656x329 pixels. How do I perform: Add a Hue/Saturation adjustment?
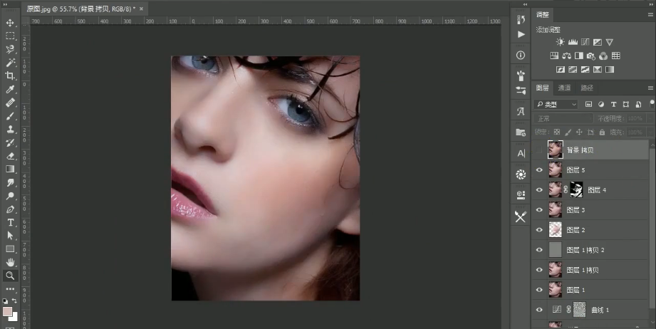[x=554, y=56]
